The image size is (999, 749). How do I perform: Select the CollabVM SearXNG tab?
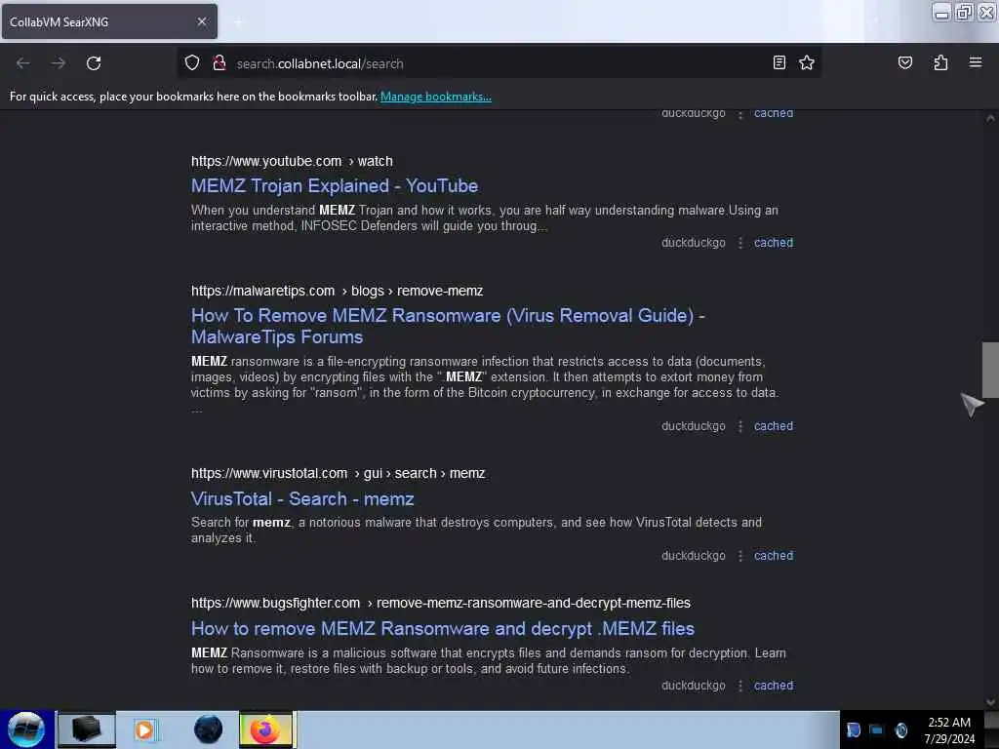109,21
